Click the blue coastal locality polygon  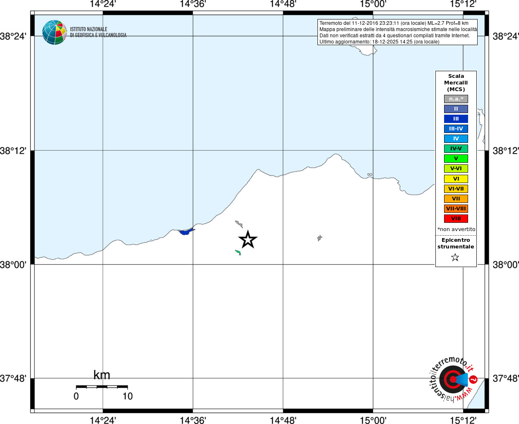tap(187, 231)
